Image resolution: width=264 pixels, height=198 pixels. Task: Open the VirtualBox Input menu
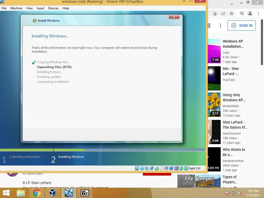point(40,8)
